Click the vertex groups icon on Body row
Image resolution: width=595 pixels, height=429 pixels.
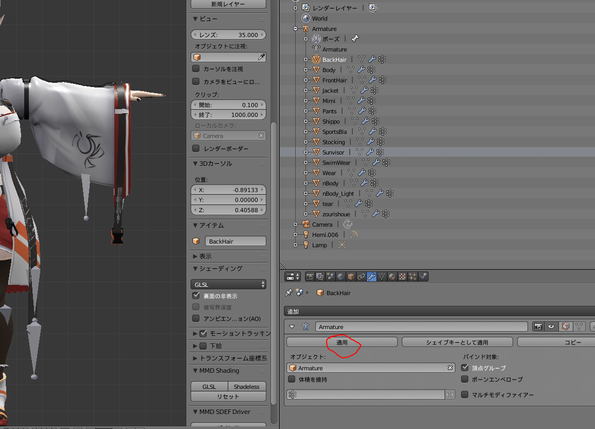coord(371,70)
